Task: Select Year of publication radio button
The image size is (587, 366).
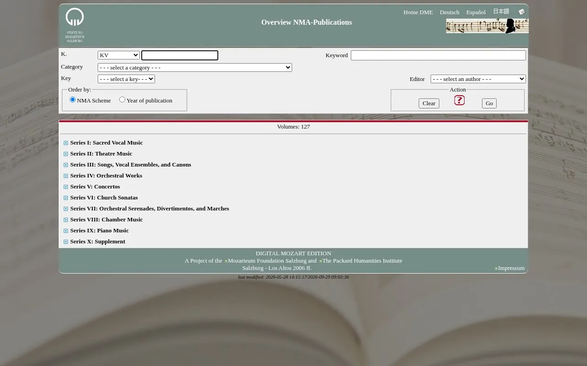Action: [122, 100]
